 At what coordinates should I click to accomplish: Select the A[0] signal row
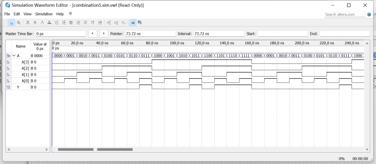[x=28, y=81]
